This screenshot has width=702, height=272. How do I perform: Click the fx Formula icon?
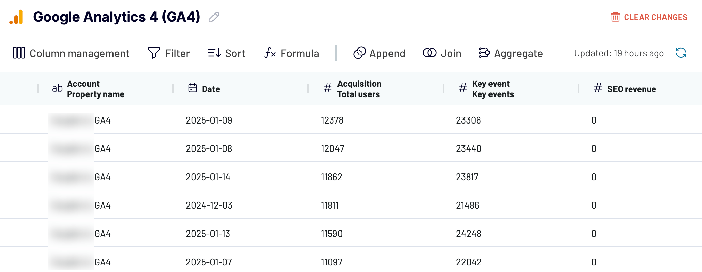click(x=270, y=53)
